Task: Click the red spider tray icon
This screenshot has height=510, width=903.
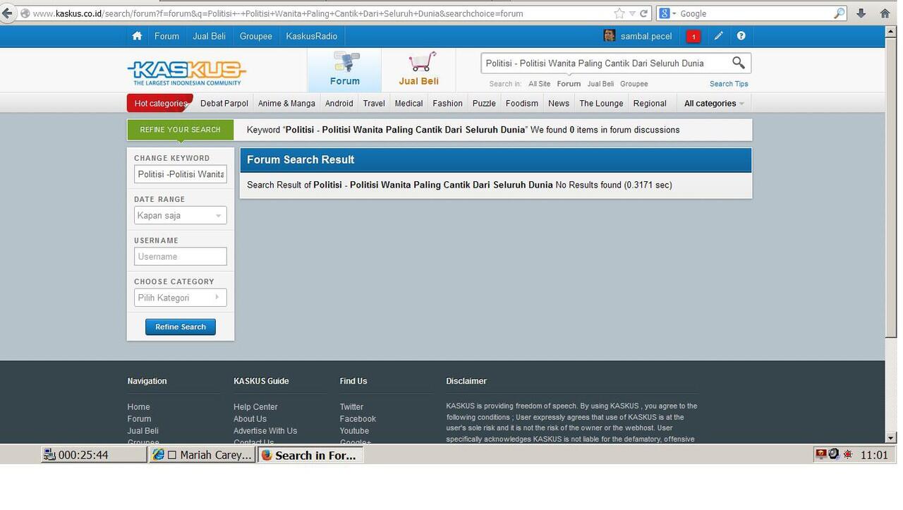Action: pyautogui.click(x=847, y=455)
